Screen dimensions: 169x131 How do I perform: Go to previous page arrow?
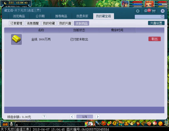point(72,116)
